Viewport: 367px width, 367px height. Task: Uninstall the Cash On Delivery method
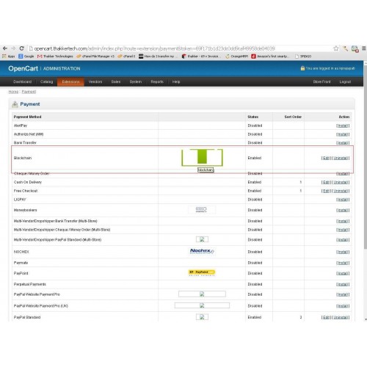click(x=341, y=182)
